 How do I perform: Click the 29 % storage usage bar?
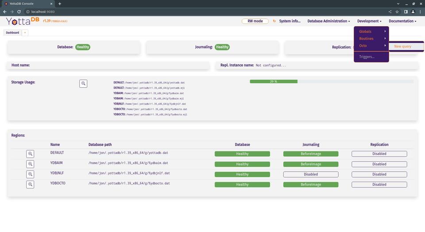274,81
